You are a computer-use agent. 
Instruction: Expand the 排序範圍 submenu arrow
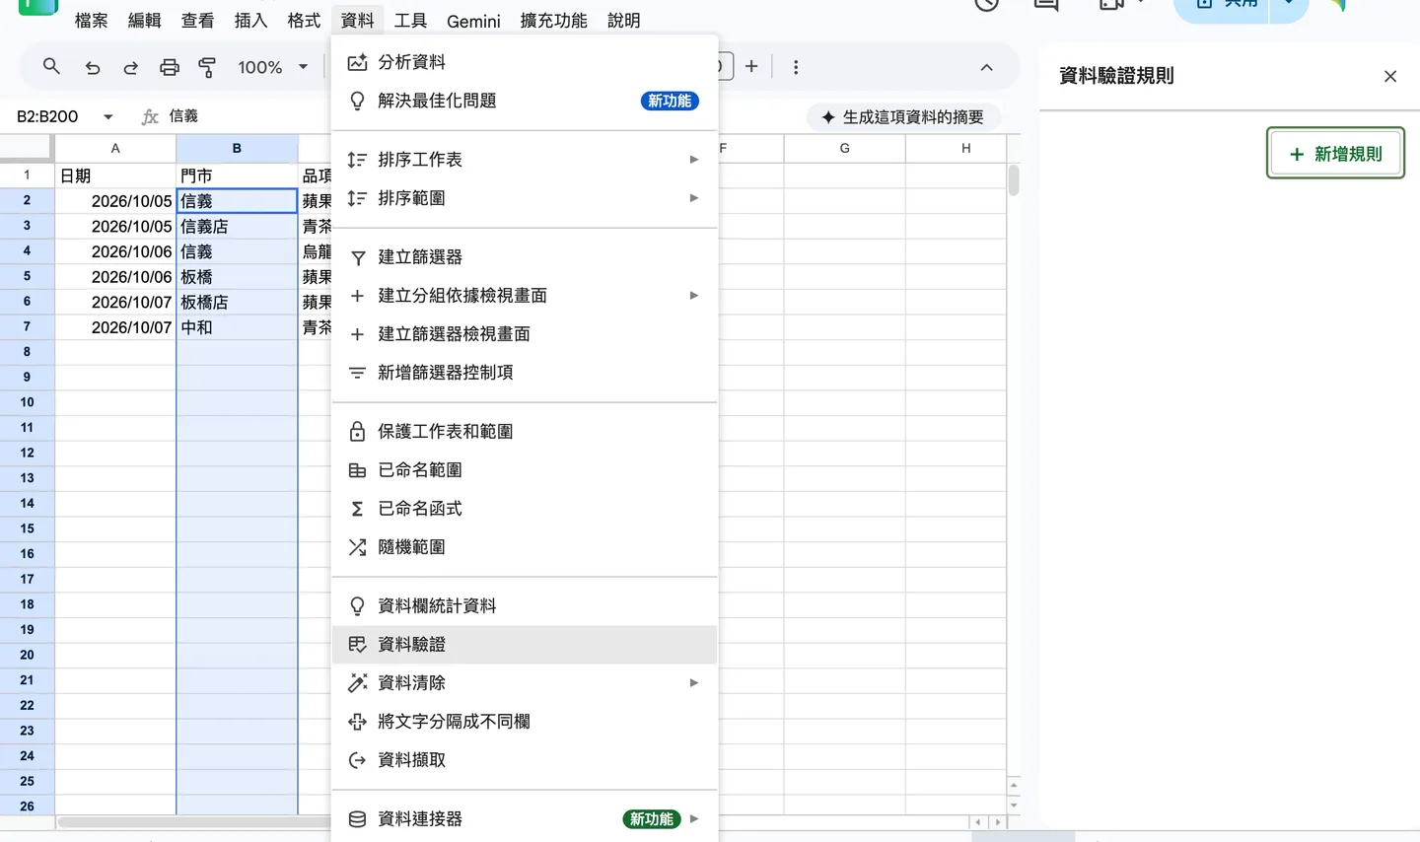(x=694, y=198)
